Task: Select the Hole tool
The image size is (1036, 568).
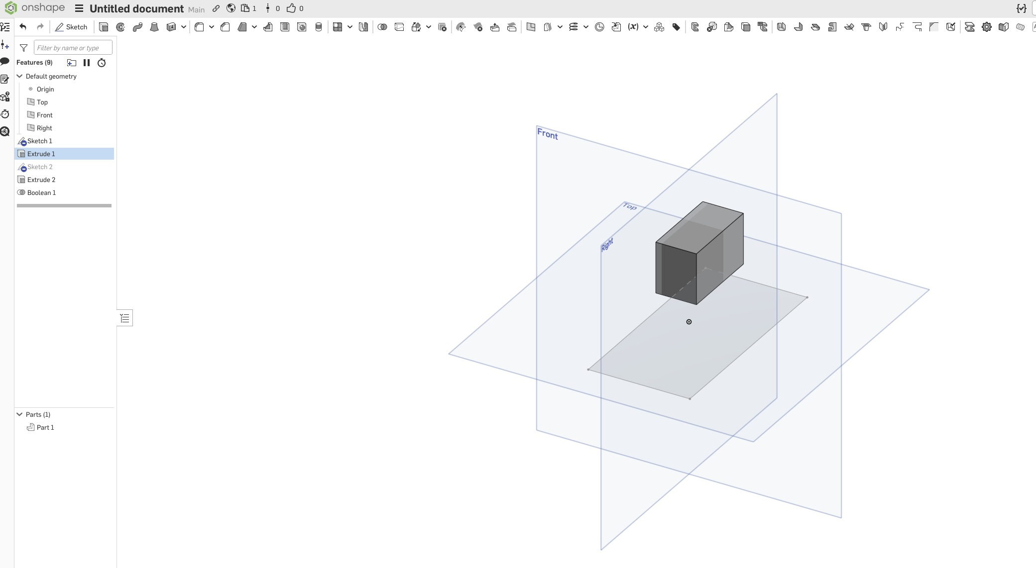Action: (x=302, y=27)
